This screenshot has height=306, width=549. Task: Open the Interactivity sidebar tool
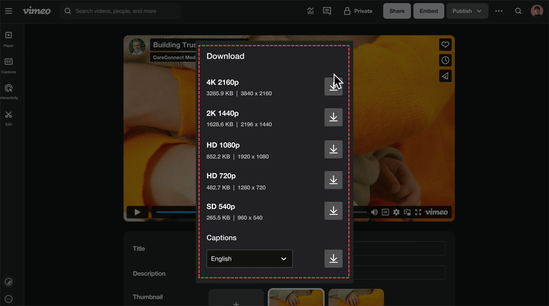(x=8, y=91)
